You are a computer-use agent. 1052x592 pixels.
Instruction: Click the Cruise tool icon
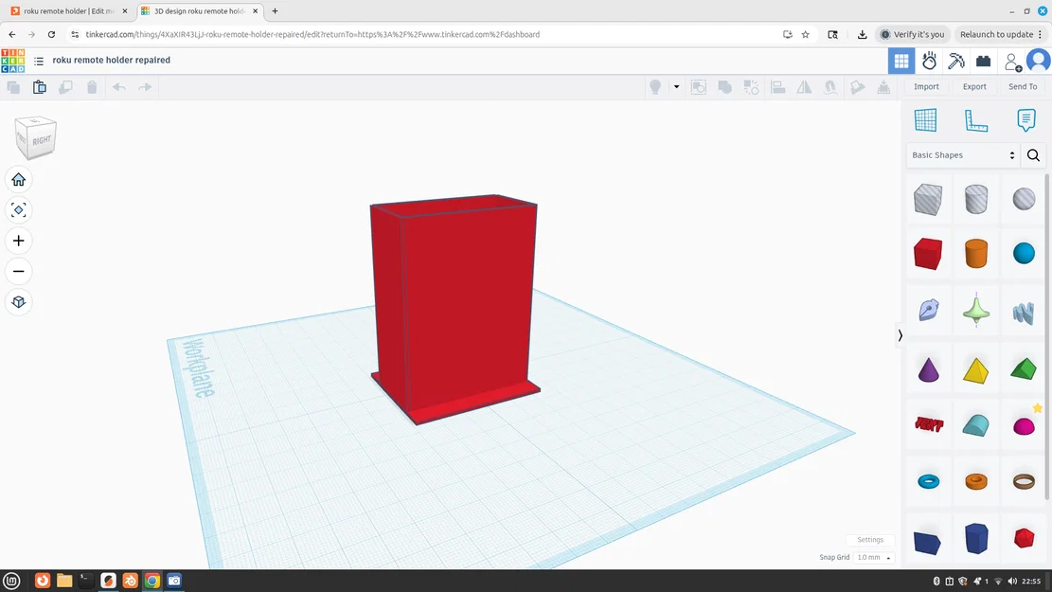coord(830,87)
